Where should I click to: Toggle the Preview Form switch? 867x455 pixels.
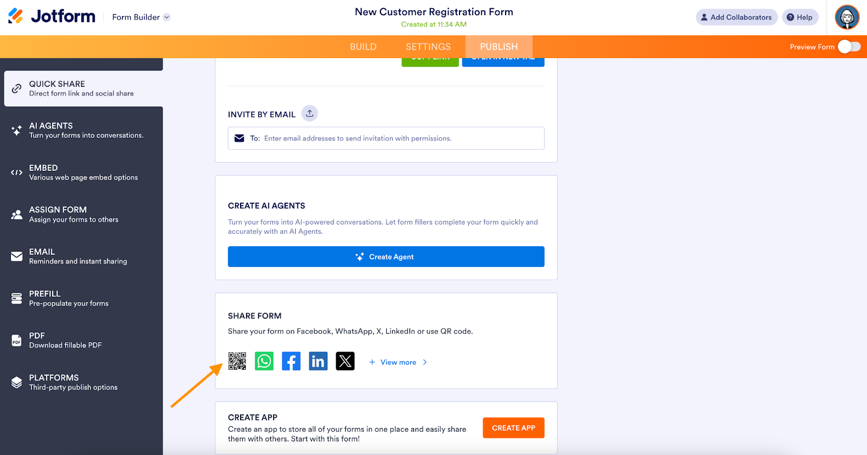click(x=849, y=47)
